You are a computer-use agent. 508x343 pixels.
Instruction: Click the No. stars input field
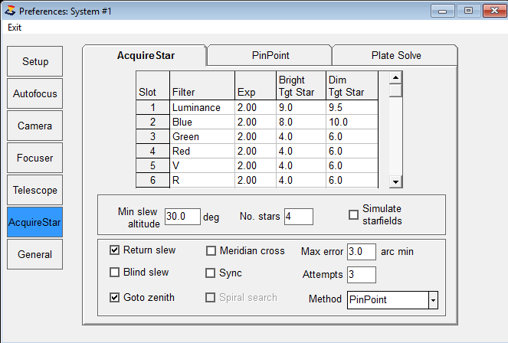[x=299, y=217]
